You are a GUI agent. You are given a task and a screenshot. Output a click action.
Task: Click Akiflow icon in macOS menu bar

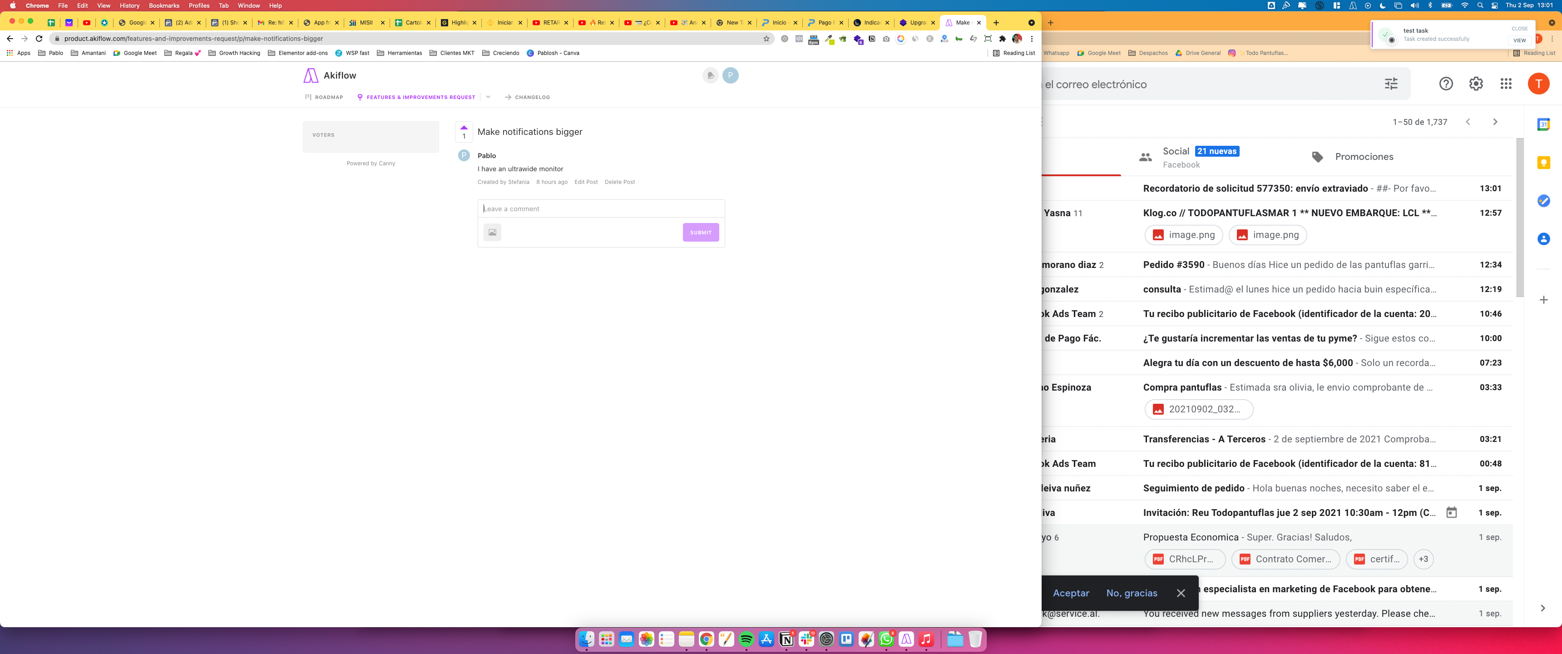(1353, 5)
